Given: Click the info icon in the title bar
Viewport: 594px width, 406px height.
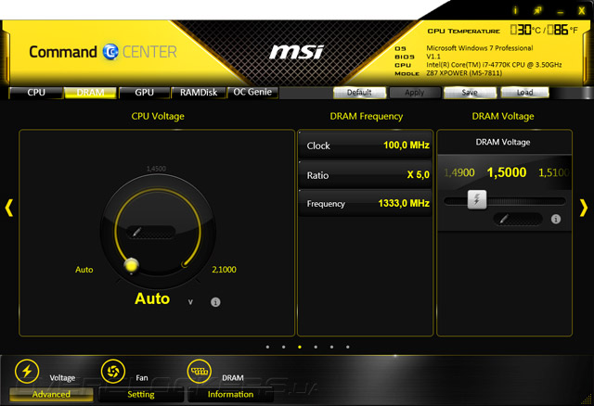Looking at the screenshot, I should [515, 10].
